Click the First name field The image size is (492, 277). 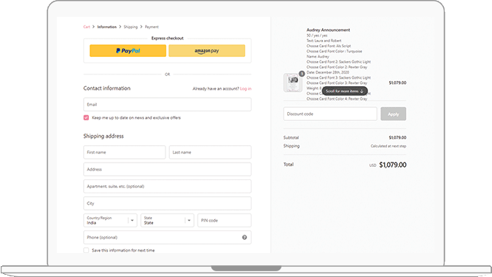[x=124, y=152]
